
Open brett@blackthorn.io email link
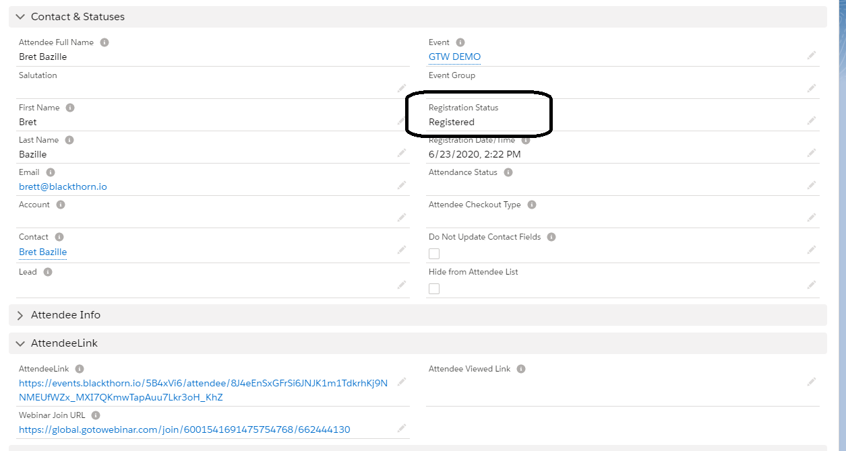(63, 187)
